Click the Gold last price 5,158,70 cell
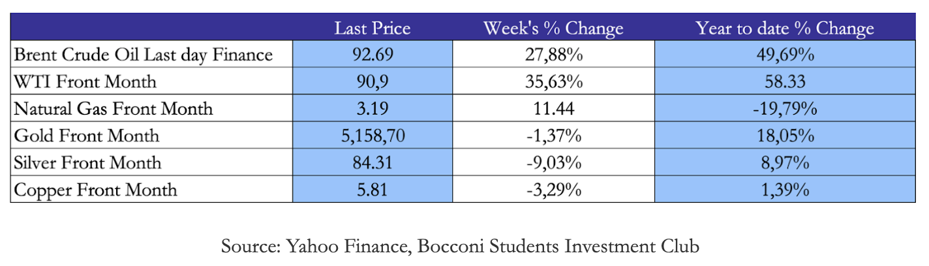This screenshot has height=266, width=929. (x=373, y=136)
